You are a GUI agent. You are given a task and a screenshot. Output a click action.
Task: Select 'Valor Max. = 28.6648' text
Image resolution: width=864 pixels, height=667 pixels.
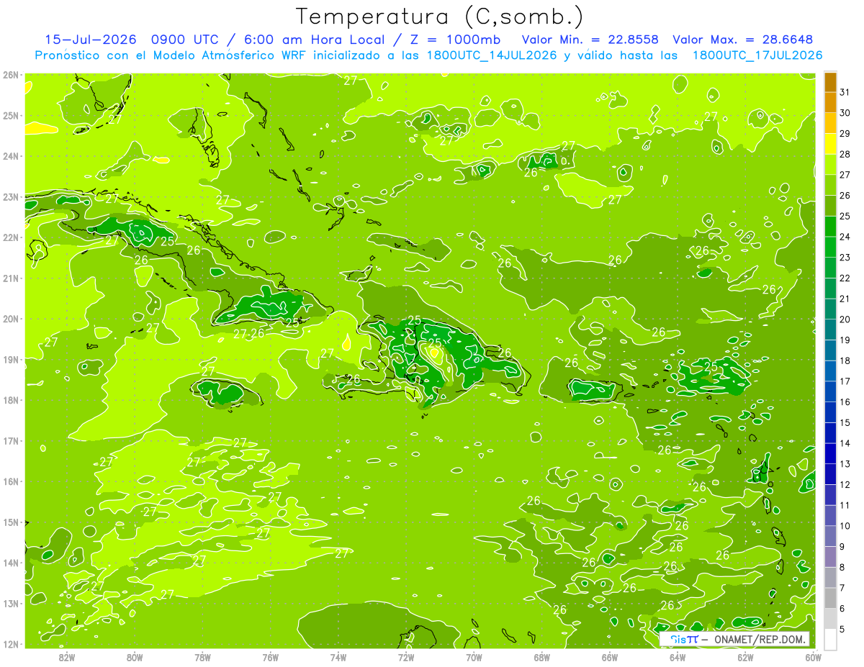click(x=743, y=40)
